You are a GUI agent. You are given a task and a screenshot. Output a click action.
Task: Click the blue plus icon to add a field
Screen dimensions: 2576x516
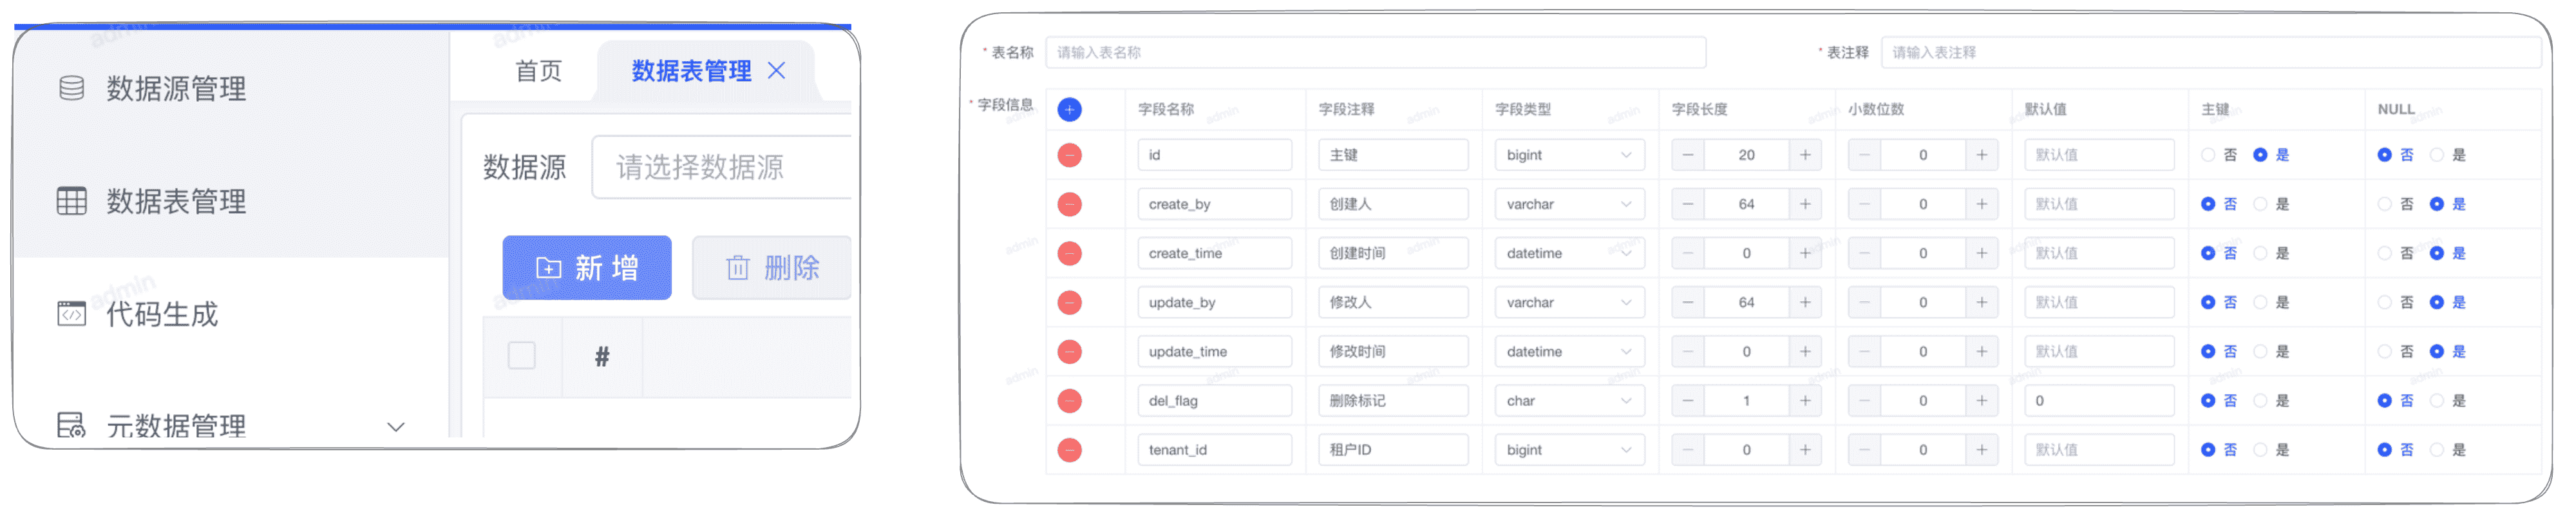1069,109
